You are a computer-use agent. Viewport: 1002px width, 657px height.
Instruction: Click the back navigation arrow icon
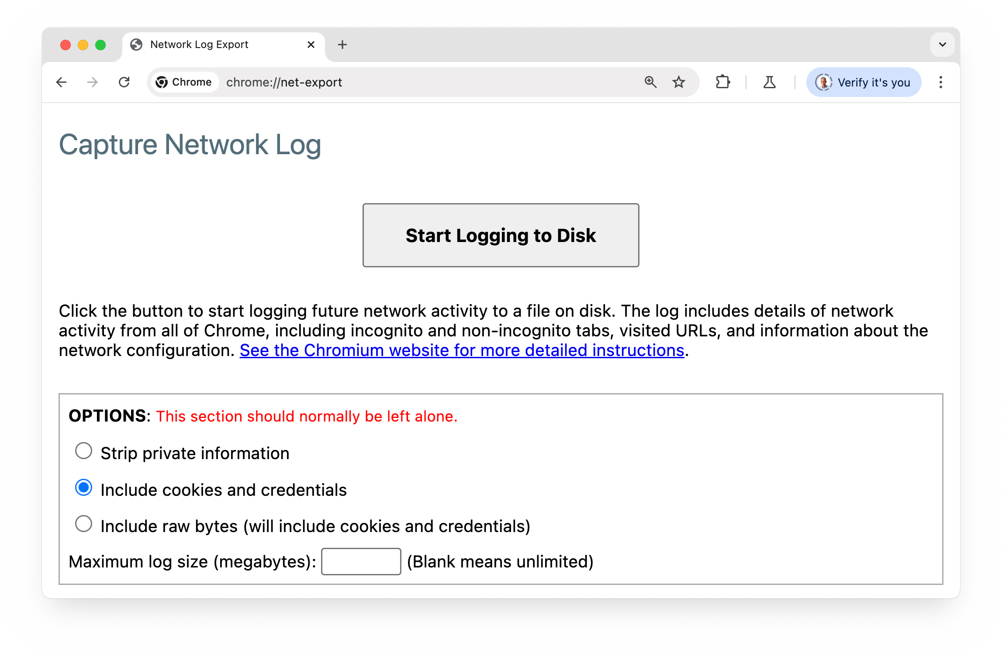pyautogui.click(x=62, y=81)
